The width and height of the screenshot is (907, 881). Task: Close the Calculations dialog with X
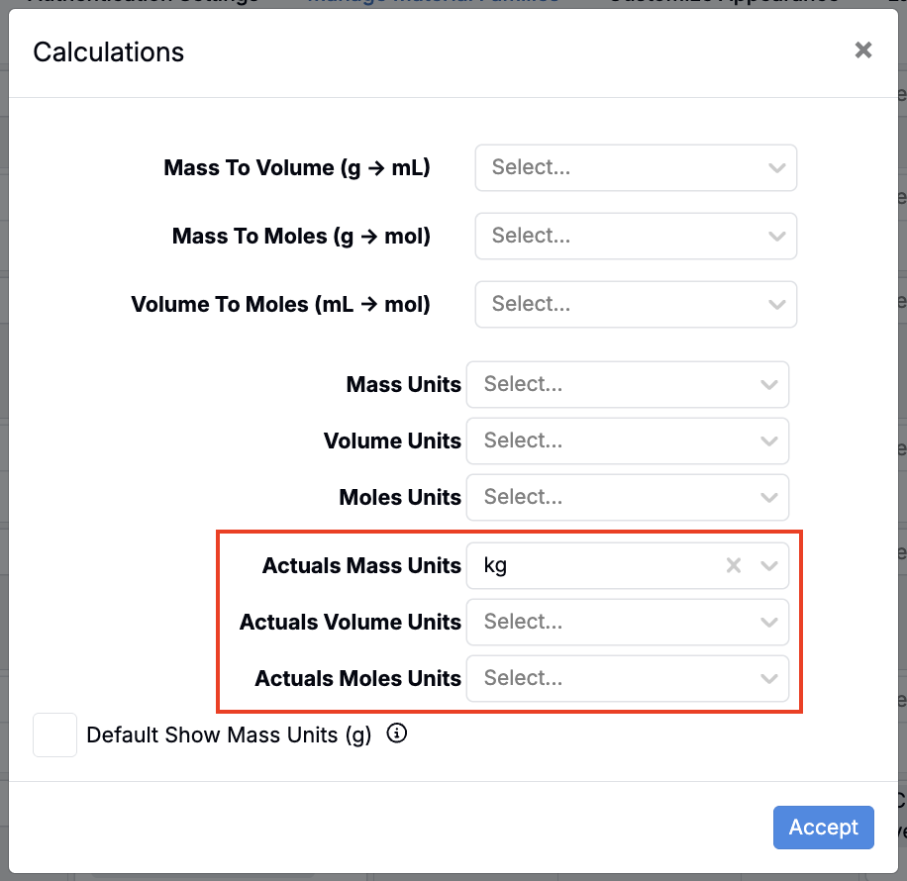tap(863, 50)
